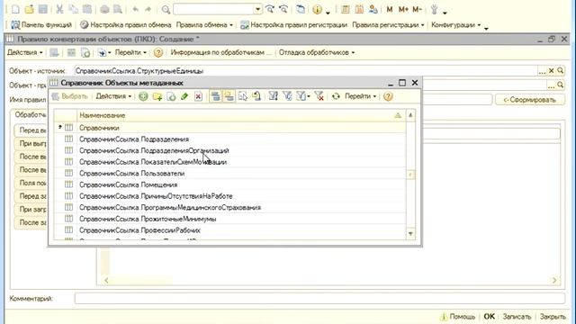Open Действия menu in metadata objects window
Viewport: 576px width, 324px height.
pos(113,96)
